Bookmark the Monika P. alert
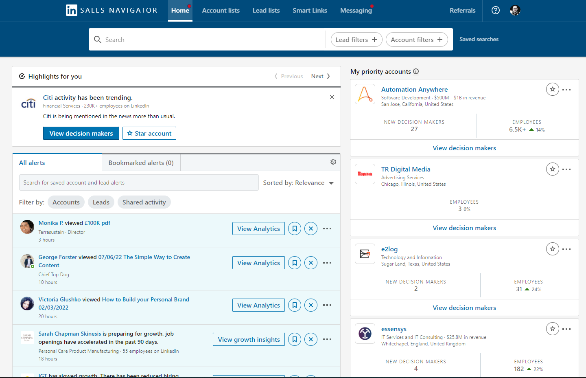The image size is (586, 378). pos(295,229)
